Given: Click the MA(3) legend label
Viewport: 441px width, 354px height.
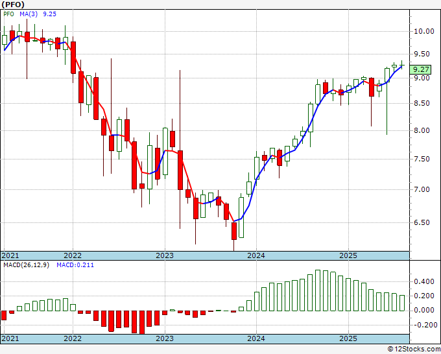Looking at the screenshot, I should coord(29,14).
